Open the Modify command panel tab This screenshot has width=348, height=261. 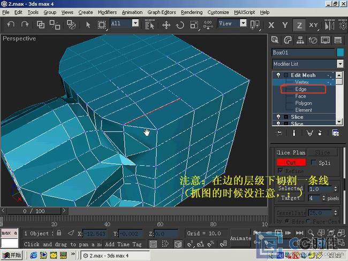coord(288,40)
